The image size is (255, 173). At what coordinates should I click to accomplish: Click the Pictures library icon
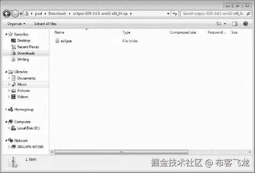13,91
